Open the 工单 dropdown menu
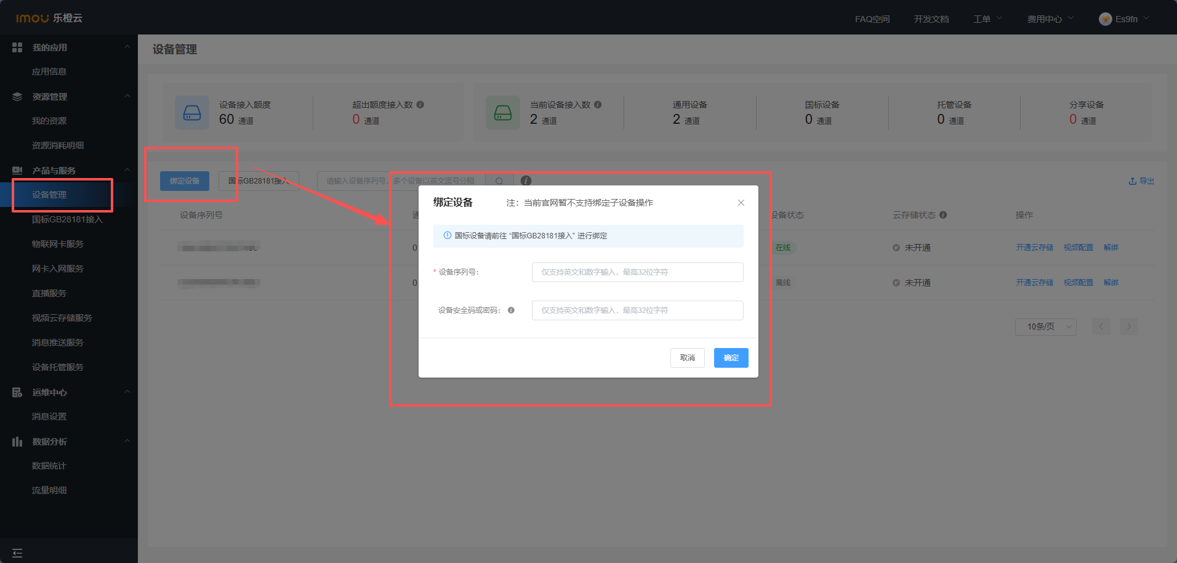The height and width of the screenshot is (563, 1177). click(987, 19)
